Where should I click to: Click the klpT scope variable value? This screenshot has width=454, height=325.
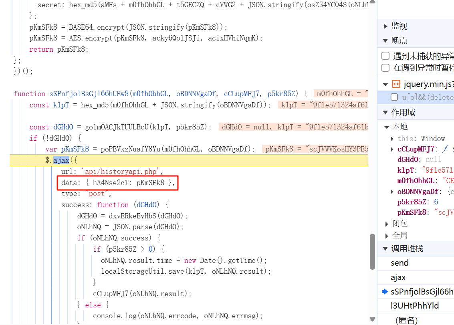pos(438,170)
